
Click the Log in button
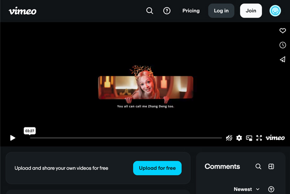point(221,11)
